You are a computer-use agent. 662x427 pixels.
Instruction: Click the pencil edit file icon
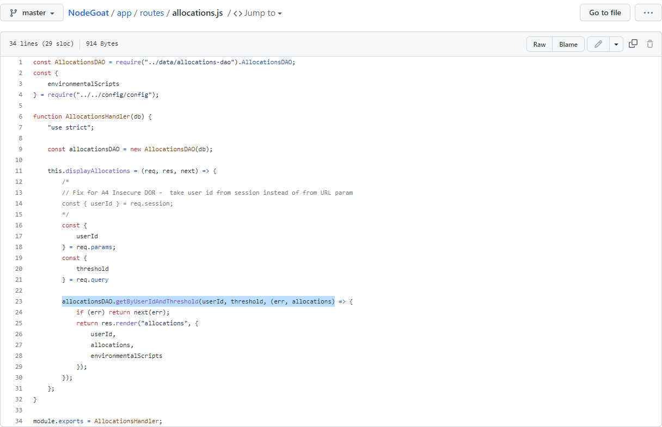pos(598,44)
